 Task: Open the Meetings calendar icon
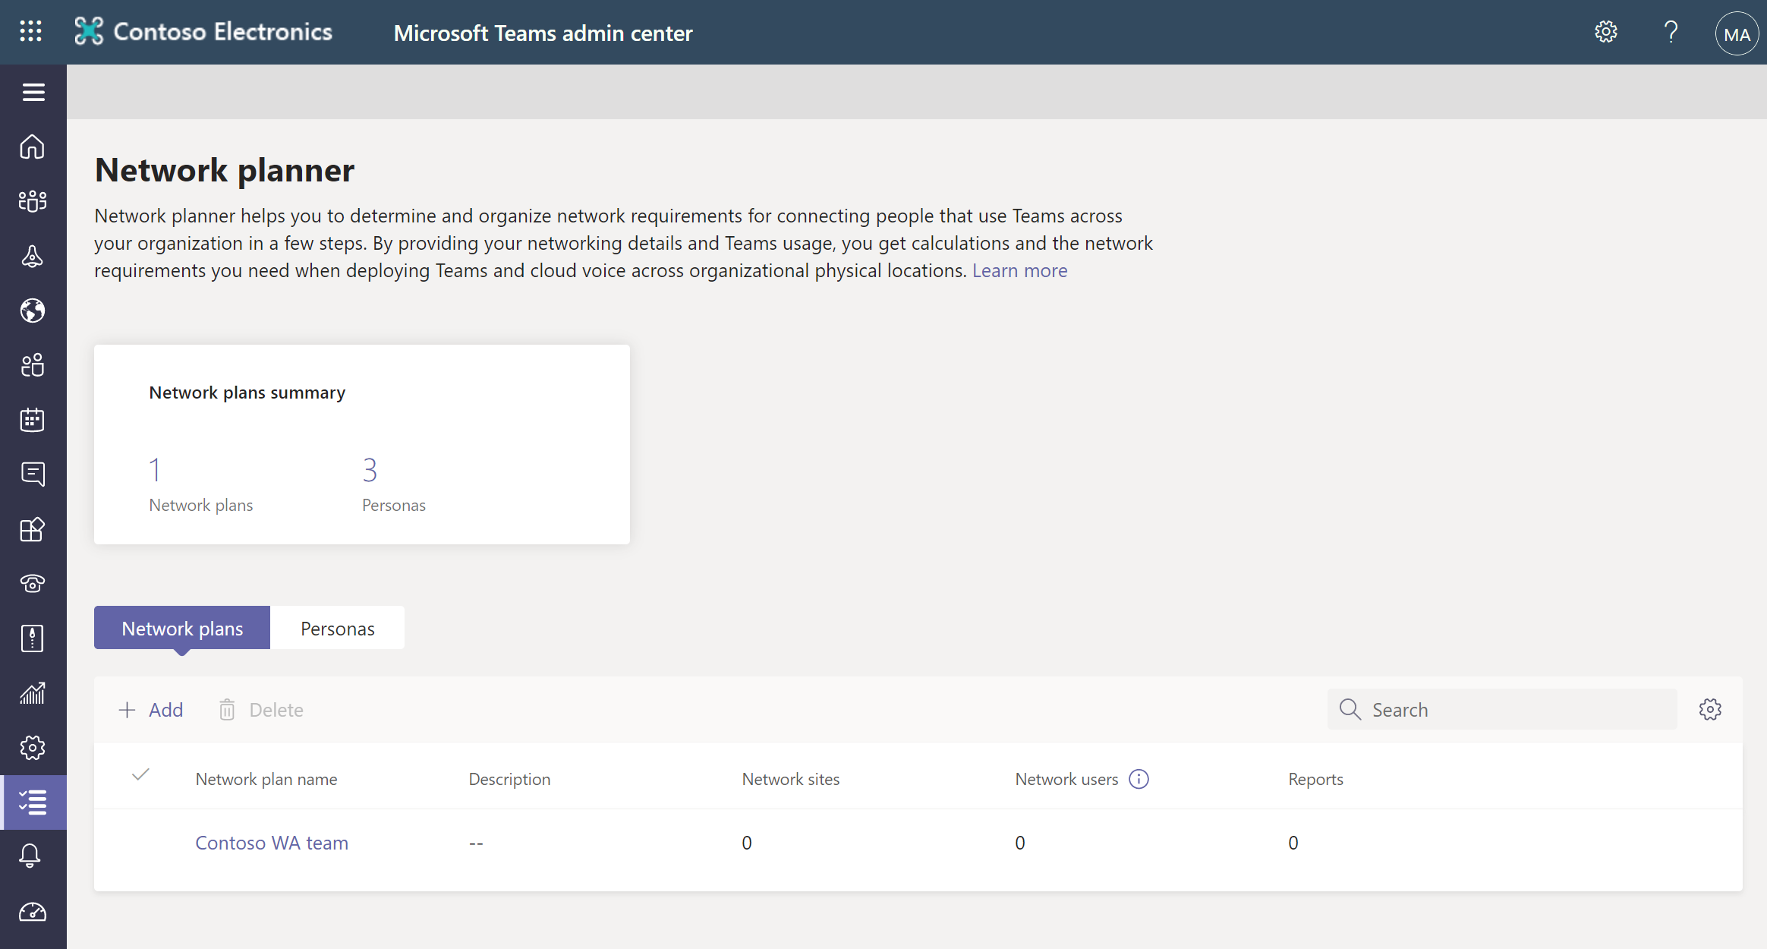coord(33,420)
